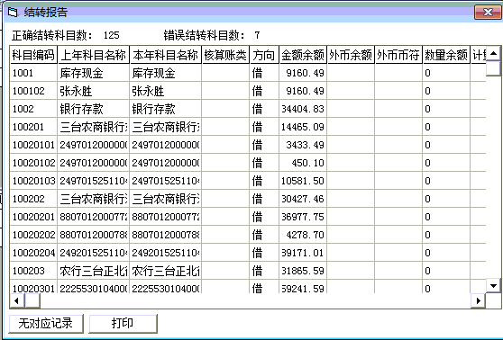
Task: Click the vertical scrollbar thumb
Action: (x=493, y=67)
